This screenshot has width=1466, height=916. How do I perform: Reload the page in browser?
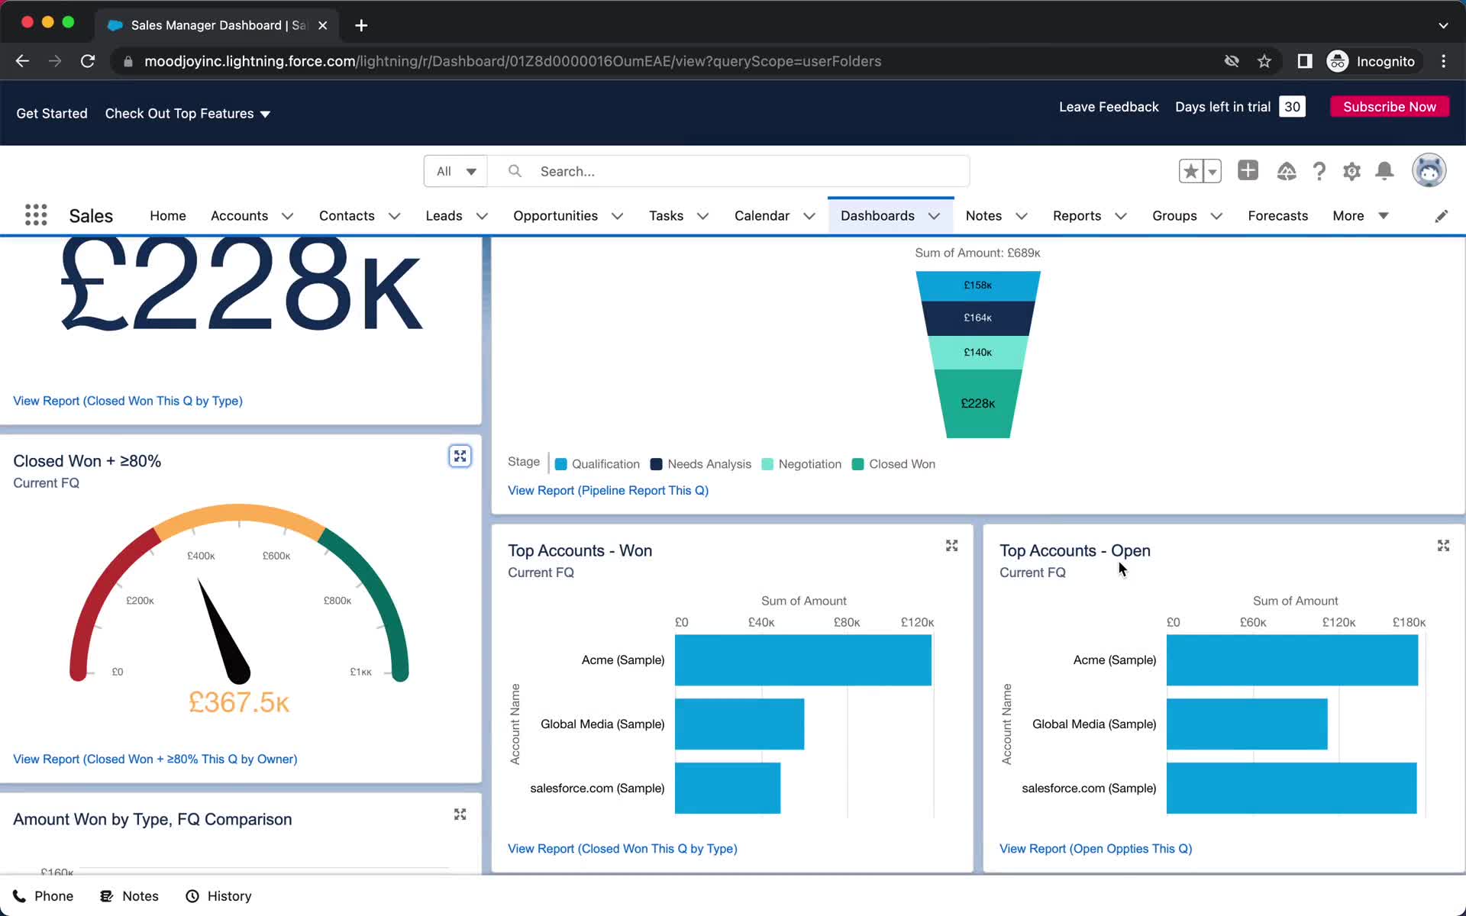pyautogui.click(x=88, y=61)
